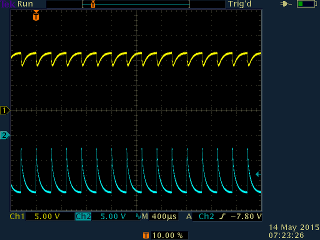Click the bandwidth limit Bw indicator
Image resolution: width=320 pixels, height=240 pixels.
tap(138, 216)
